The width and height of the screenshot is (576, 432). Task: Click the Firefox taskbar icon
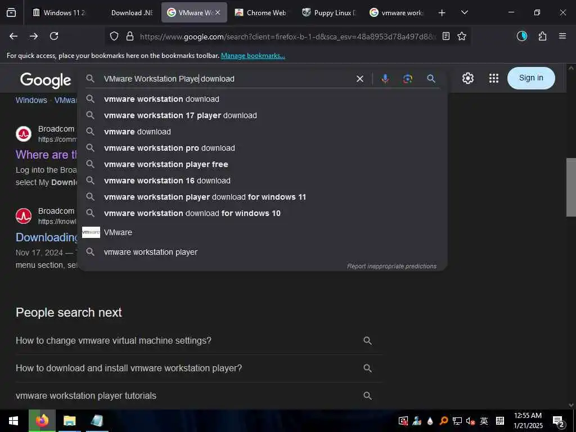coord(42,421)
